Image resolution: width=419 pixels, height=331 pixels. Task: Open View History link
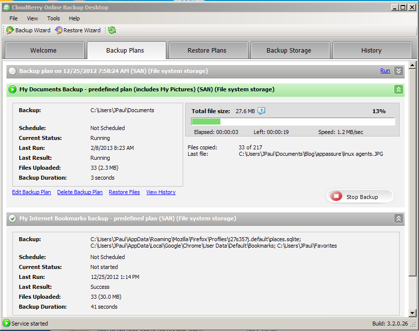pyautogui.click(x=161, y=192)
